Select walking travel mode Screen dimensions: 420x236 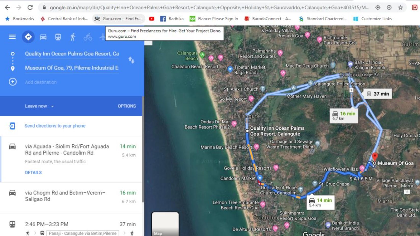[73, 37]
